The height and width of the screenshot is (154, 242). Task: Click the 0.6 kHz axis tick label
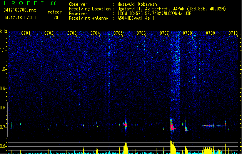coord(3,146)
